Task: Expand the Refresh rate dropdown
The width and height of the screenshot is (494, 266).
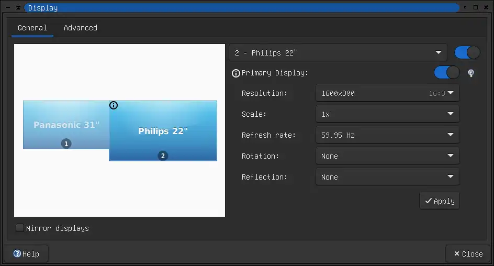Action: (387, 135)
